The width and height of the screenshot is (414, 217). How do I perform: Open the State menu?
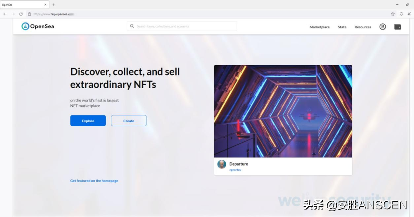pos(342,27)
